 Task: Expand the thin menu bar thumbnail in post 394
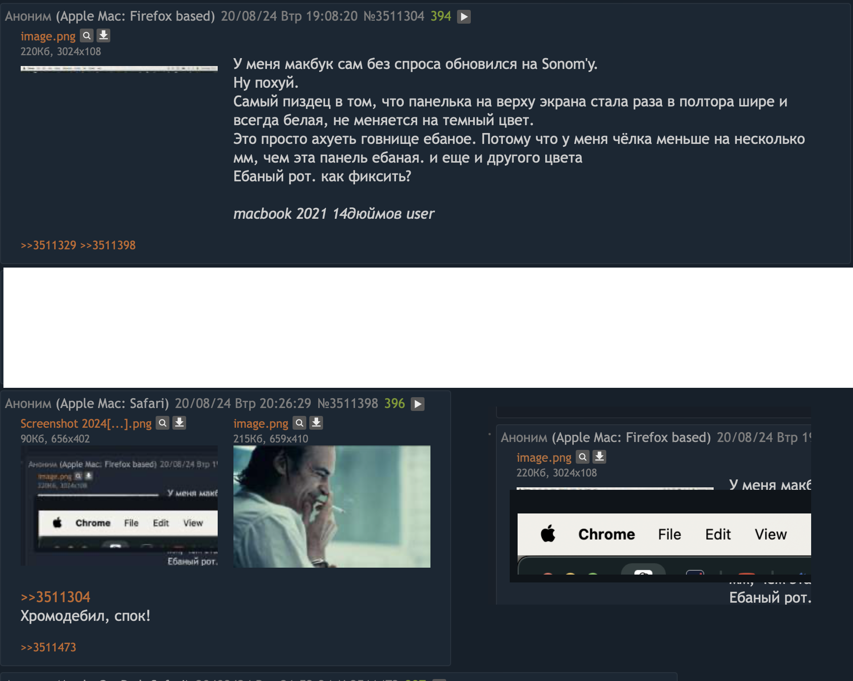tap(119, 68)
